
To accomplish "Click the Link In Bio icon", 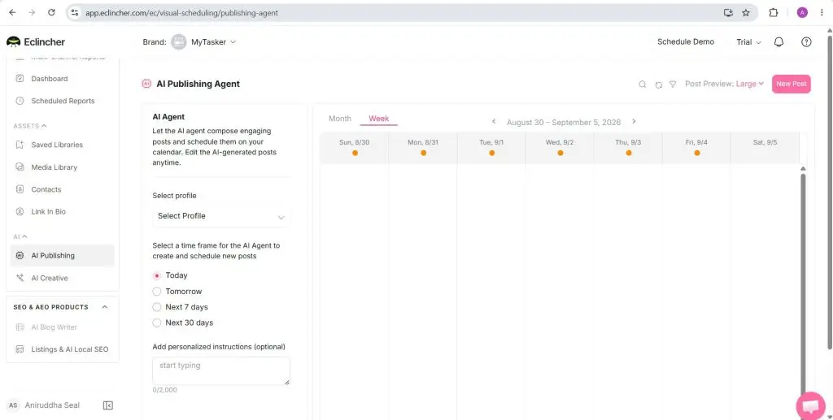I will pyautogui.click(x=20, y=211).
